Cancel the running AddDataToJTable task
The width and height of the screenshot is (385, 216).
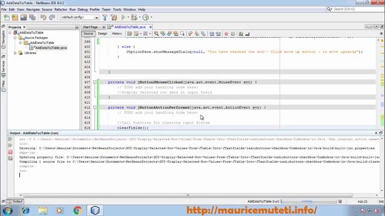[x=340, y=202]
